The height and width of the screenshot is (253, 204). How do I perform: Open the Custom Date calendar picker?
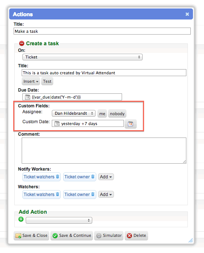[x=130, y=124]
